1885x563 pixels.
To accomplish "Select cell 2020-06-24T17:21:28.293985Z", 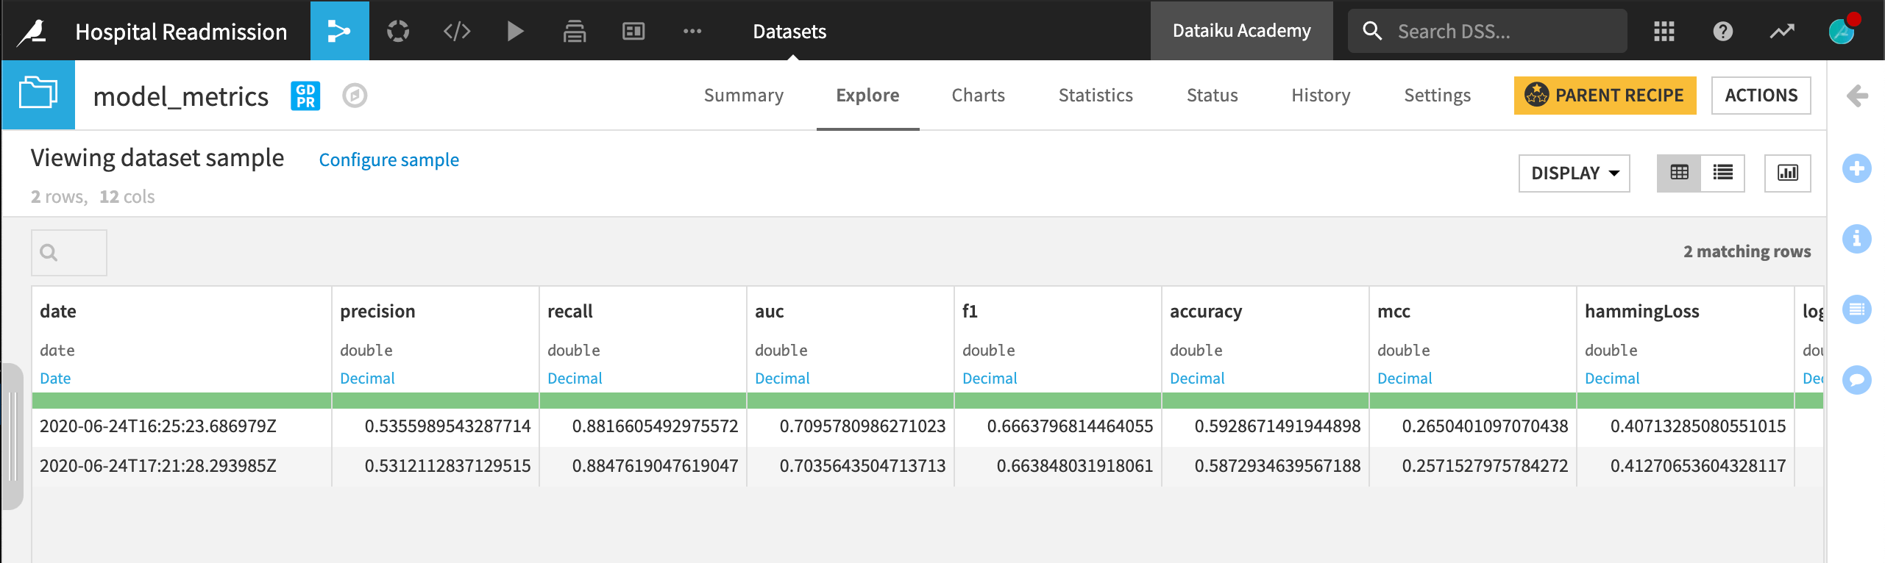I will 182,466.
